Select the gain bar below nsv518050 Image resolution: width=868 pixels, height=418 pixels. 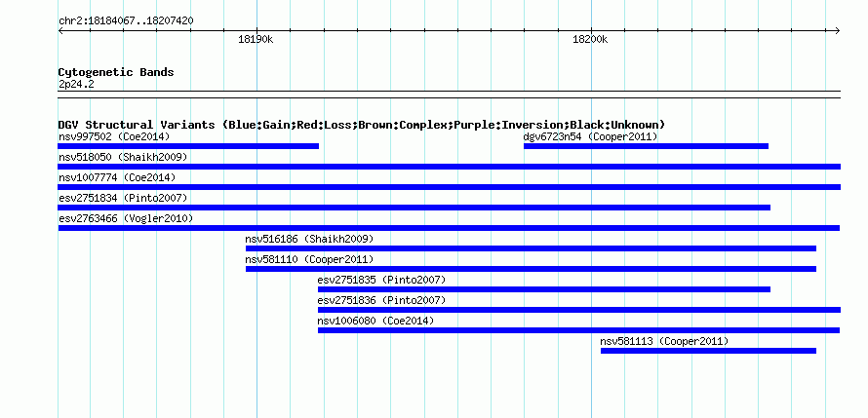[449, 167]
